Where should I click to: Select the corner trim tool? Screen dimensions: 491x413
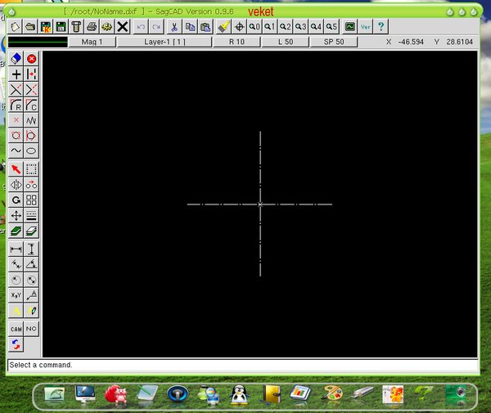tap(31, 89)
